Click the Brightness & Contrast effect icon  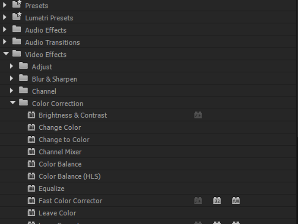click(x=31, y=115)
